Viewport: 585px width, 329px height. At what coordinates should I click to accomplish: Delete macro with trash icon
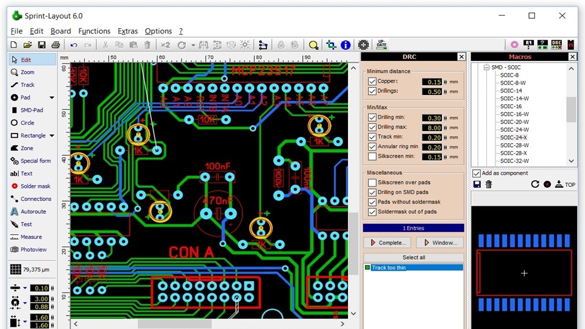click(x=489, y=184)
